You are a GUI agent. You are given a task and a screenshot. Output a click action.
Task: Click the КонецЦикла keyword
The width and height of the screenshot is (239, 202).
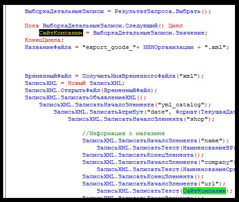[43, 40]
